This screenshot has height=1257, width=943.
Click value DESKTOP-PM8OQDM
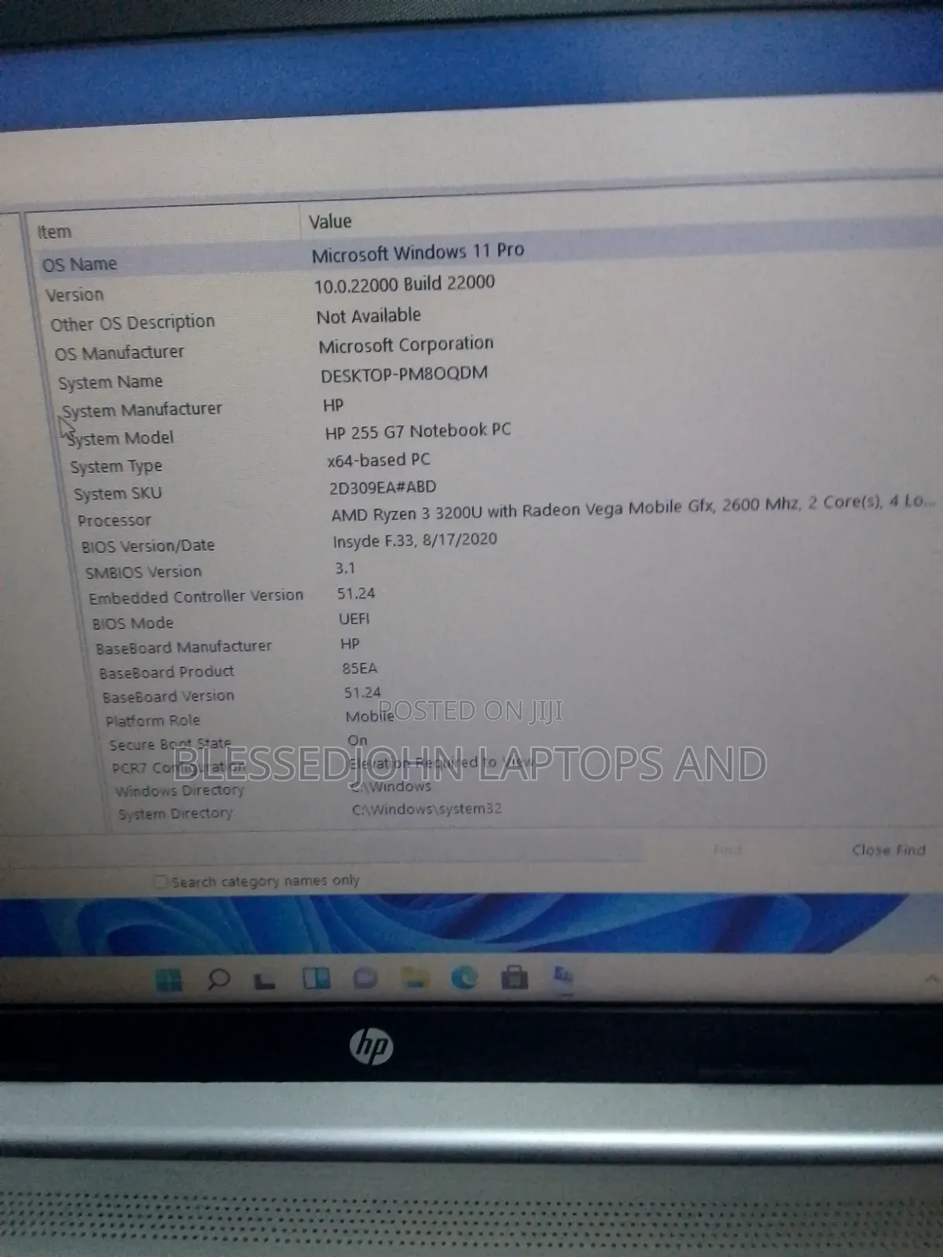[x=404, y=373]
